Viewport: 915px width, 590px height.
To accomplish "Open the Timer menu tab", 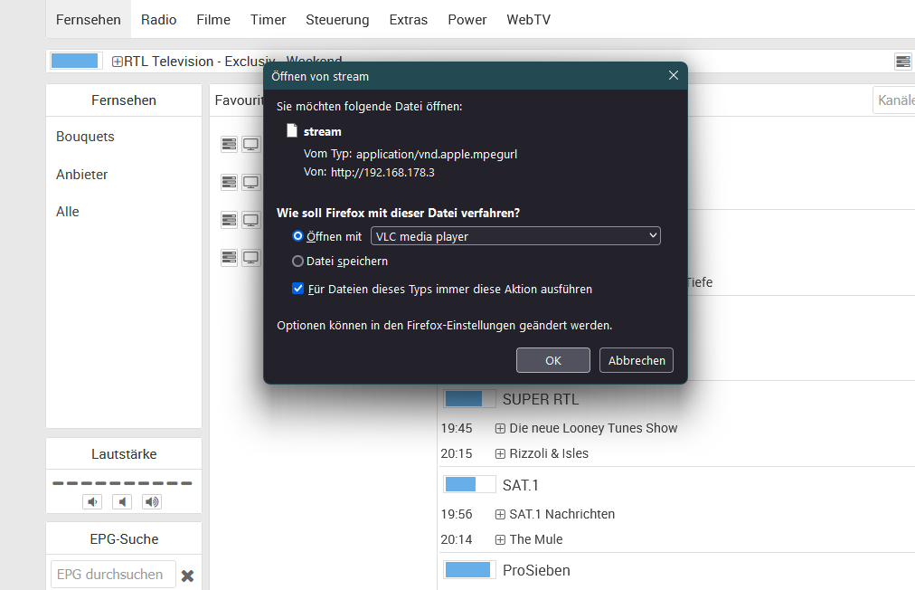I will click(269, 20).
